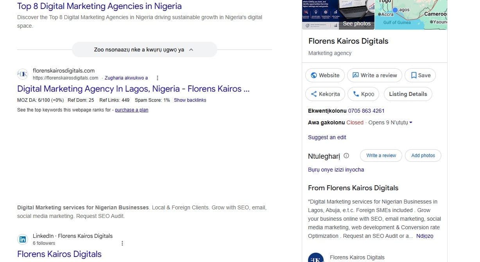Click the 'Show backlinks' link

pos(190,100)
